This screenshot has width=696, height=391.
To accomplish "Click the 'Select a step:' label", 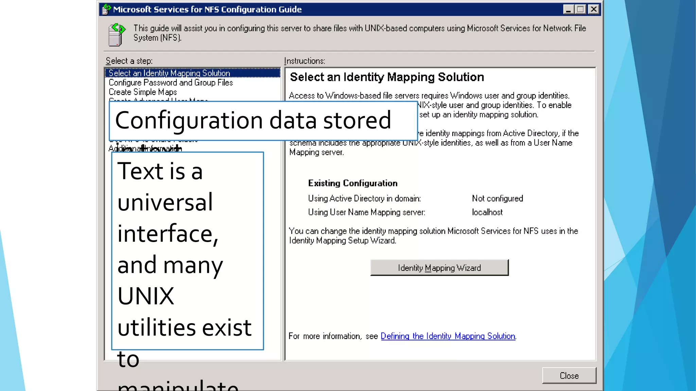I will pyautogui.click(x=129, y=61).
